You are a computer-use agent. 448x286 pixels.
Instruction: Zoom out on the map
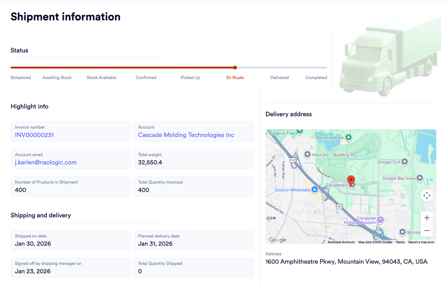pos(426,230)
